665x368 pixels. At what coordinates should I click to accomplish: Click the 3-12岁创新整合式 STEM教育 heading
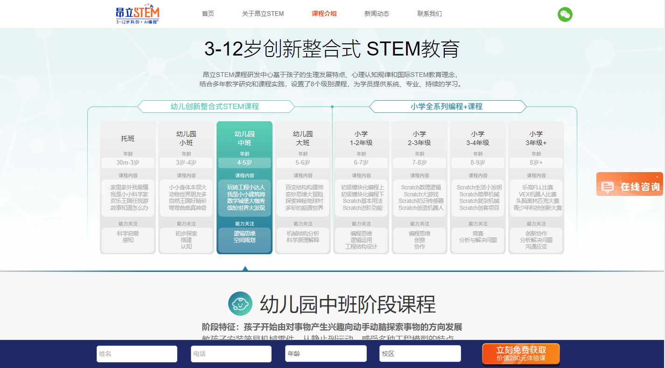tap(332, 49)
